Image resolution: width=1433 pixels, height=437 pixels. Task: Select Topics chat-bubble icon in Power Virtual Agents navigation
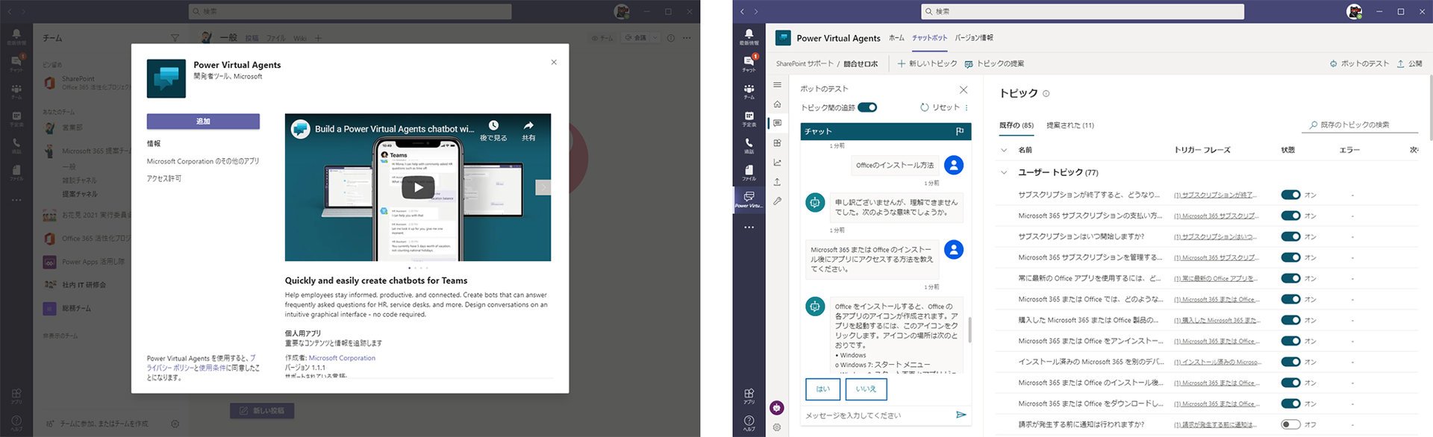777,123
